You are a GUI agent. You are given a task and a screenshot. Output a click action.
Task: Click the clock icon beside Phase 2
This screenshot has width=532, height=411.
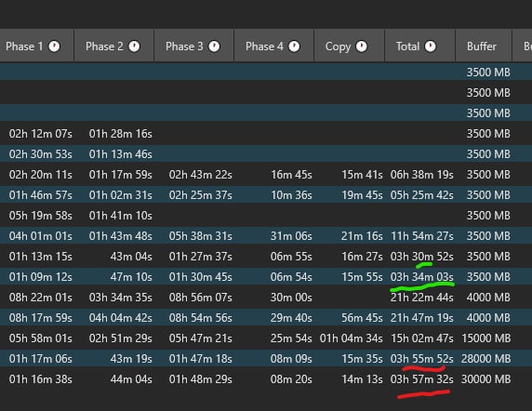pyautogui.click(x=134, y=46)
